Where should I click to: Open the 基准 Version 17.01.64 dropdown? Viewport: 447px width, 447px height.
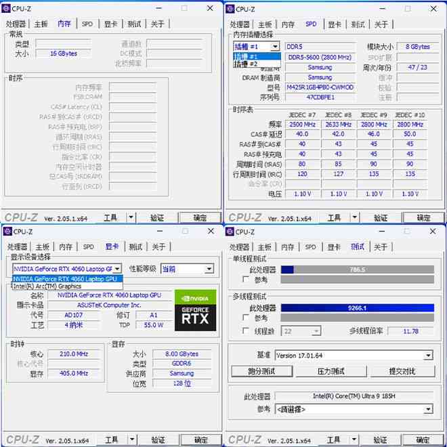click(354, 356)
